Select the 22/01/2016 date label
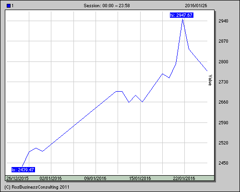The width and height of the screenshot is (240, 192). tap(184, 178)
